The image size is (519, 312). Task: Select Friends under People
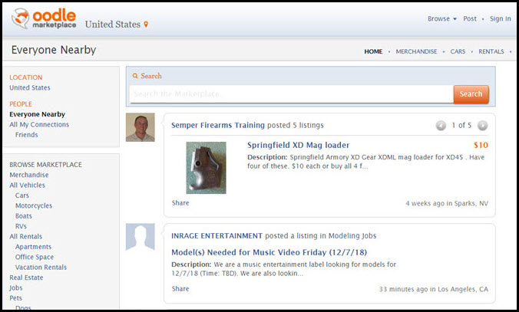click(x=26, y=135)
